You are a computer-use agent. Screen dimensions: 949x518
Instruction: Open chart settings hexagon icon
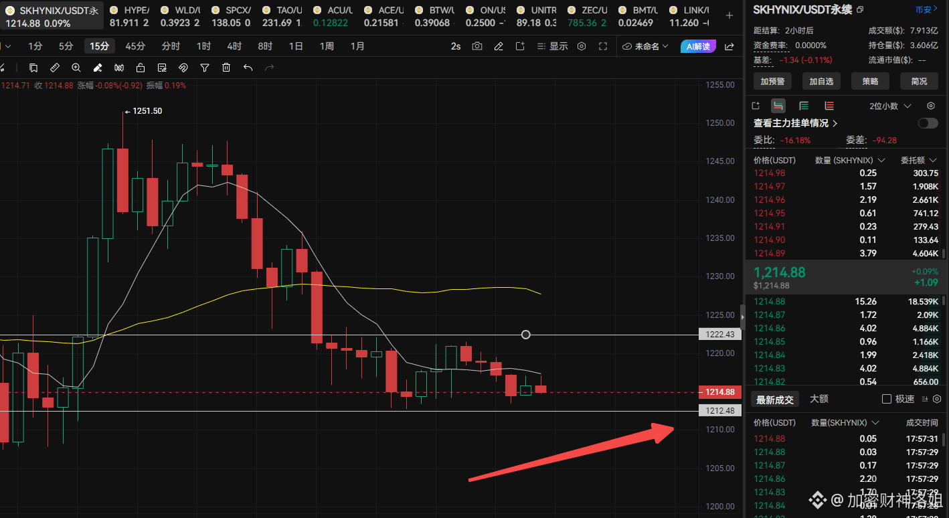[x=582, y=46]
